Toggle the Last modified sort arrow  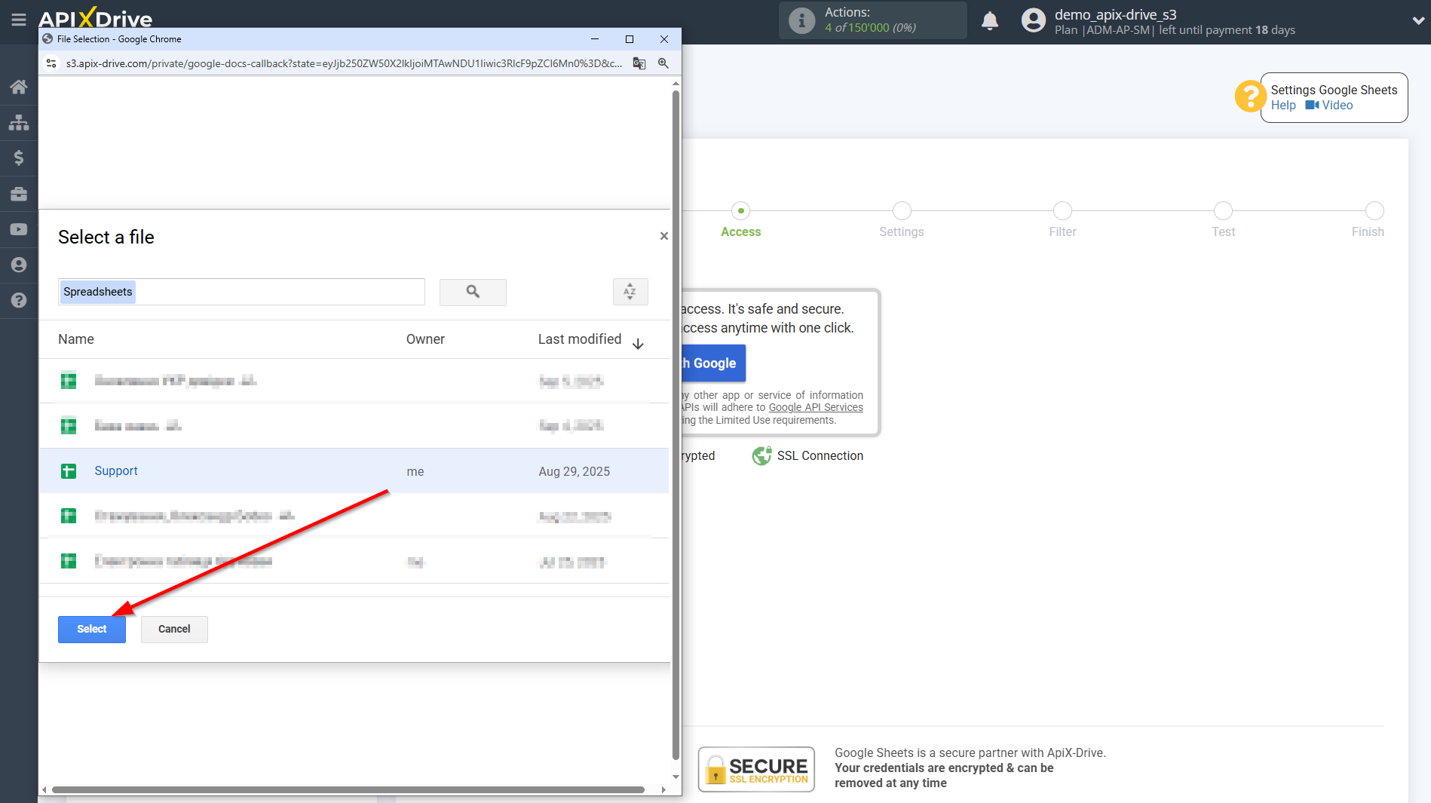coord(638,344)
